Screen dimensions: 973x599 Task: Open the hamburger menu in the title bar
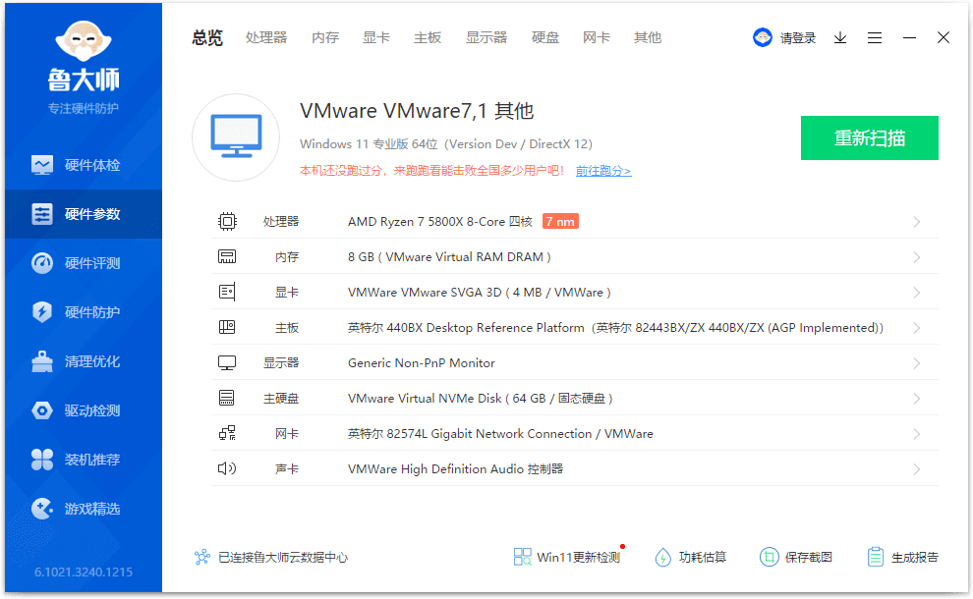(x=875, y=37)
